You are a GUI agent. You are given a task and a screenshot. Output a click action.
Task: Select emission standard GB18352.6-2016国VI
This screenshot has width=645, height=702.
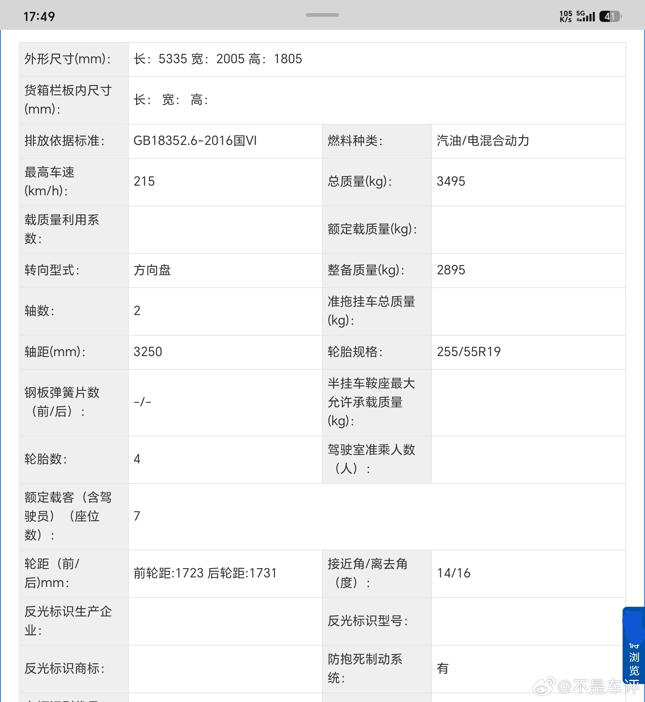pyautogui.click(x=195, y=141)
